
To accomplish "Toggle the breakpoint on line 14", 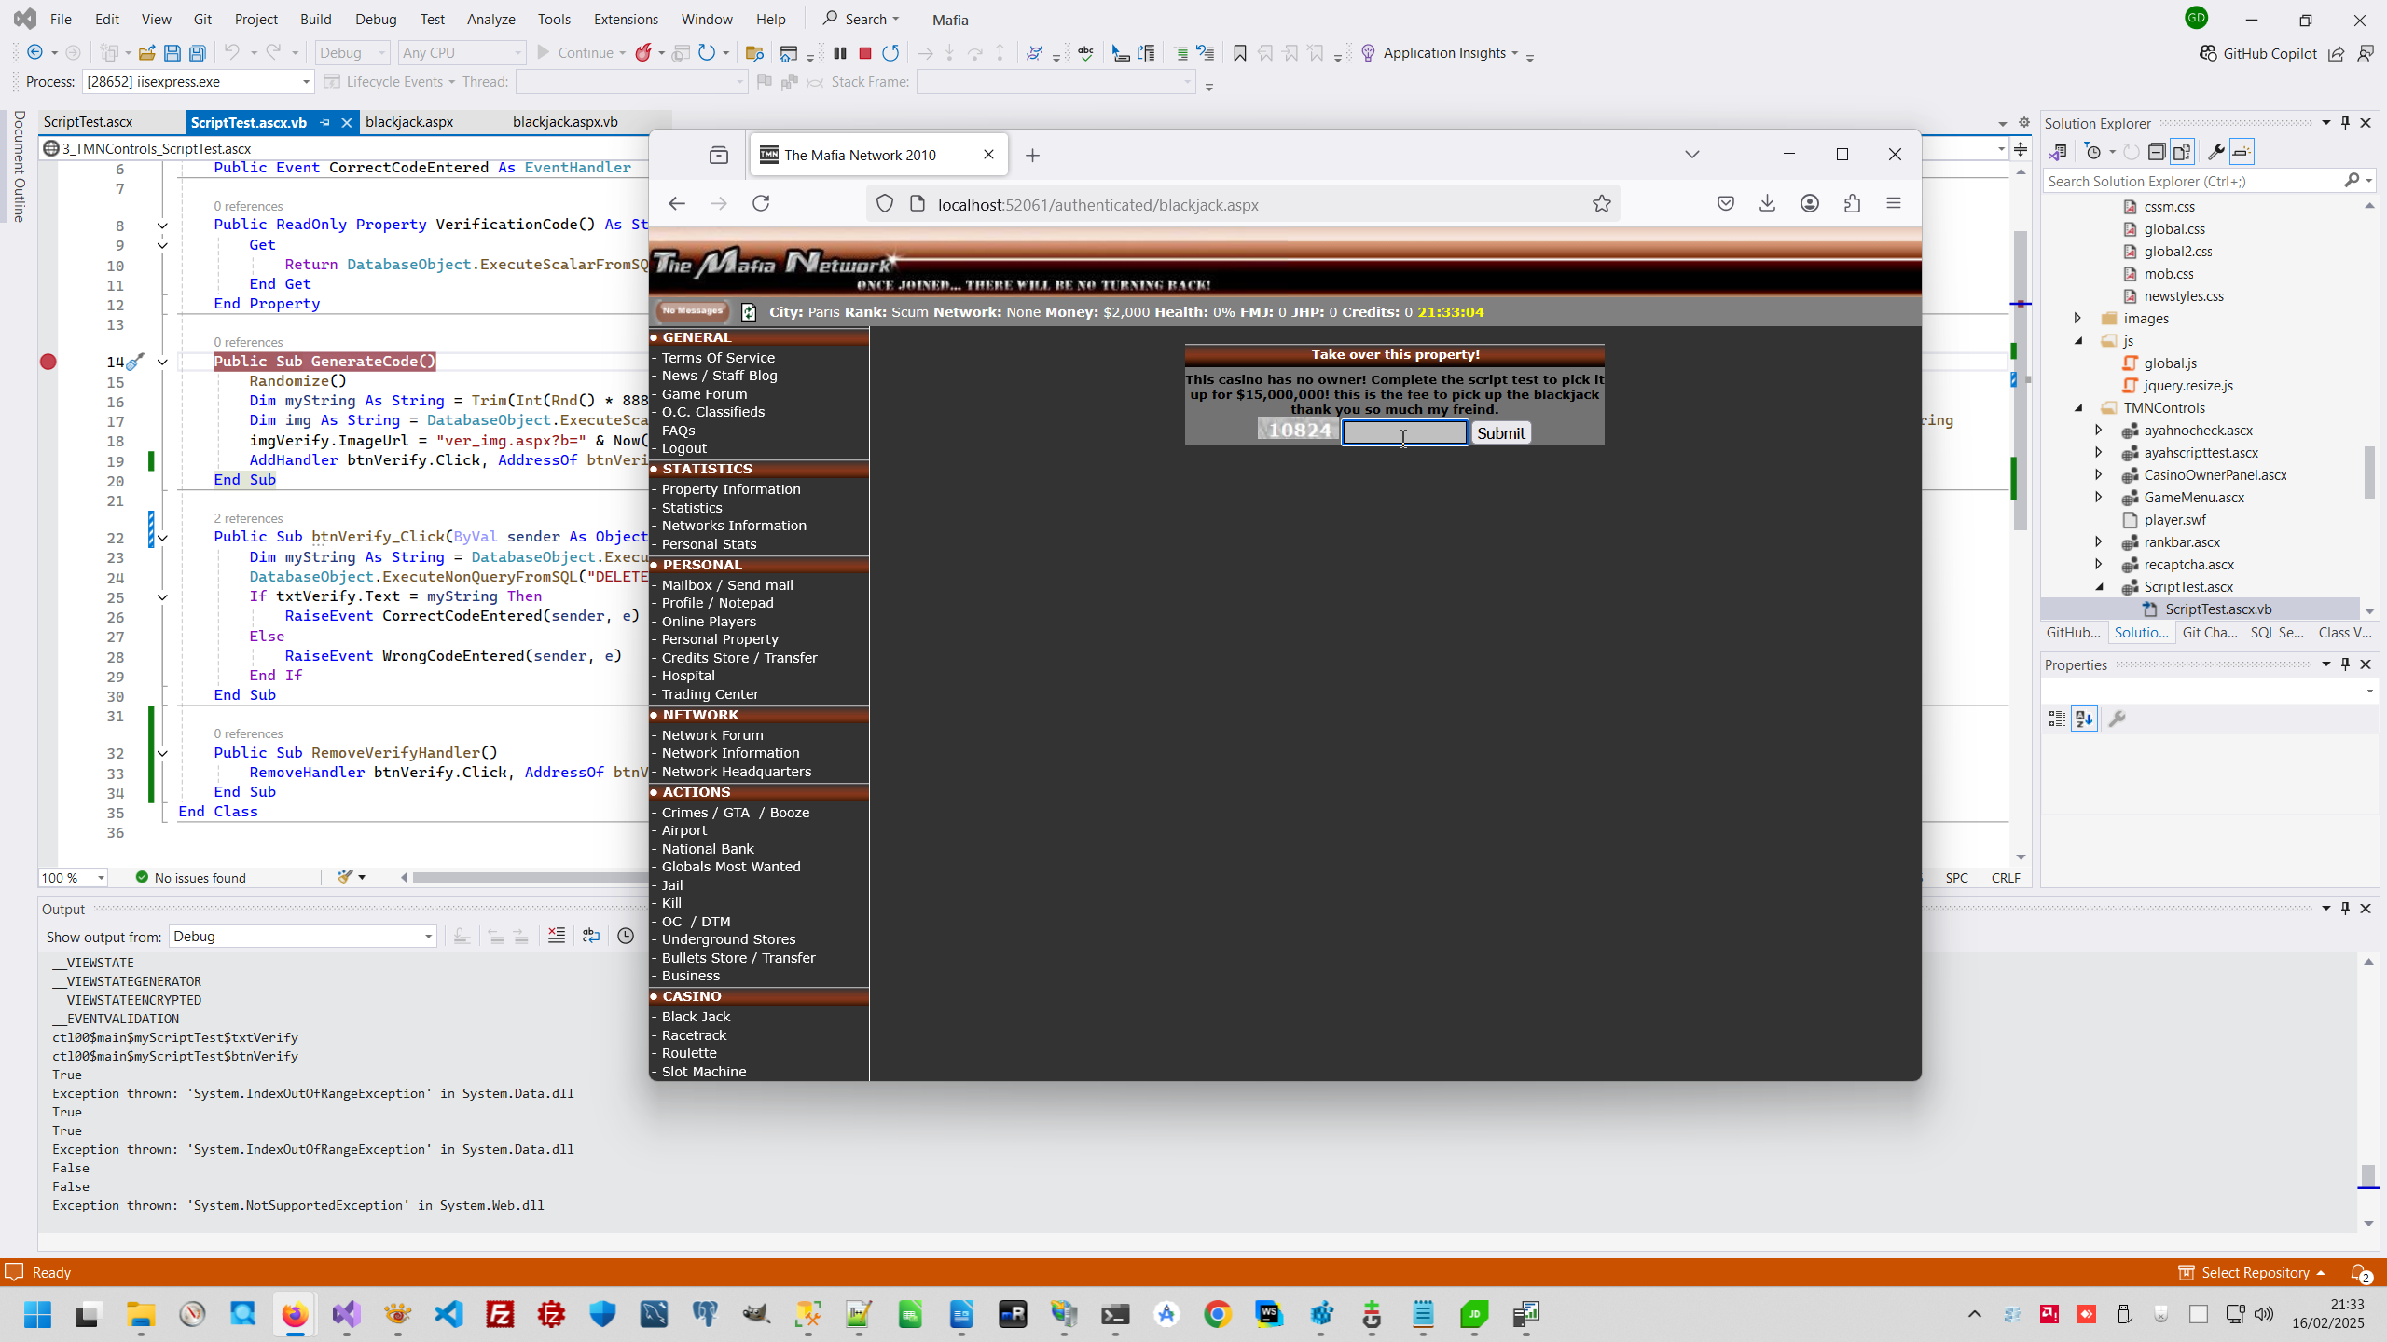I will coord(48,362).
